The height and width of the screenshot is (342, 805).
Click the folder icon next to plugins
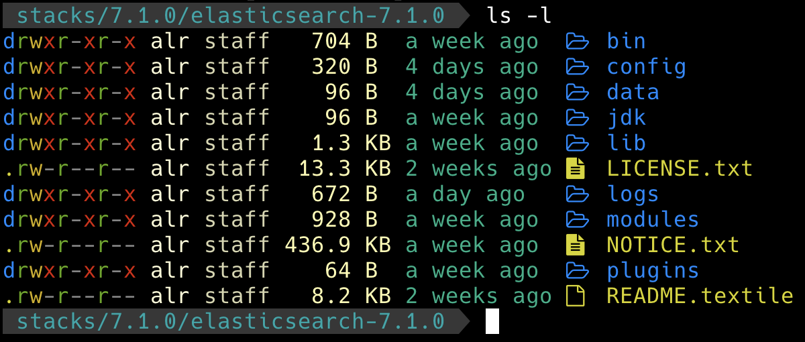[577, 271]
